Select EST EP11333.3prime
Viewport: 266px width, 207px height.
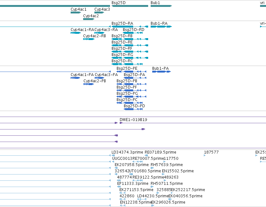point(119,187)
